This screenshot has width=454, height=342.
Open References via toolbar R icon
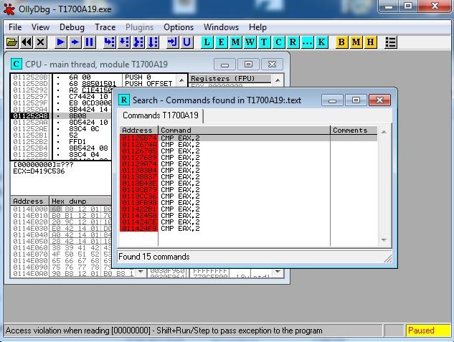pyautogui.click(x=293, y=42)
